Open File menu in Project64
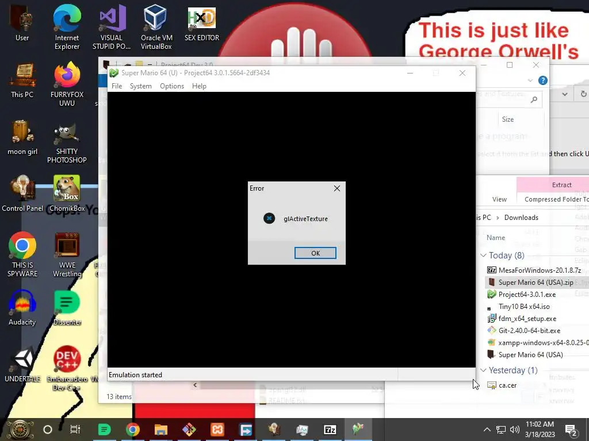 [117, 86]
